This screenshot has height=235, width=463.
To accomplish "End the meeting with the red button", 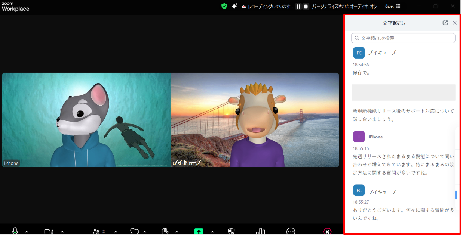I will (x=328, y=231).
